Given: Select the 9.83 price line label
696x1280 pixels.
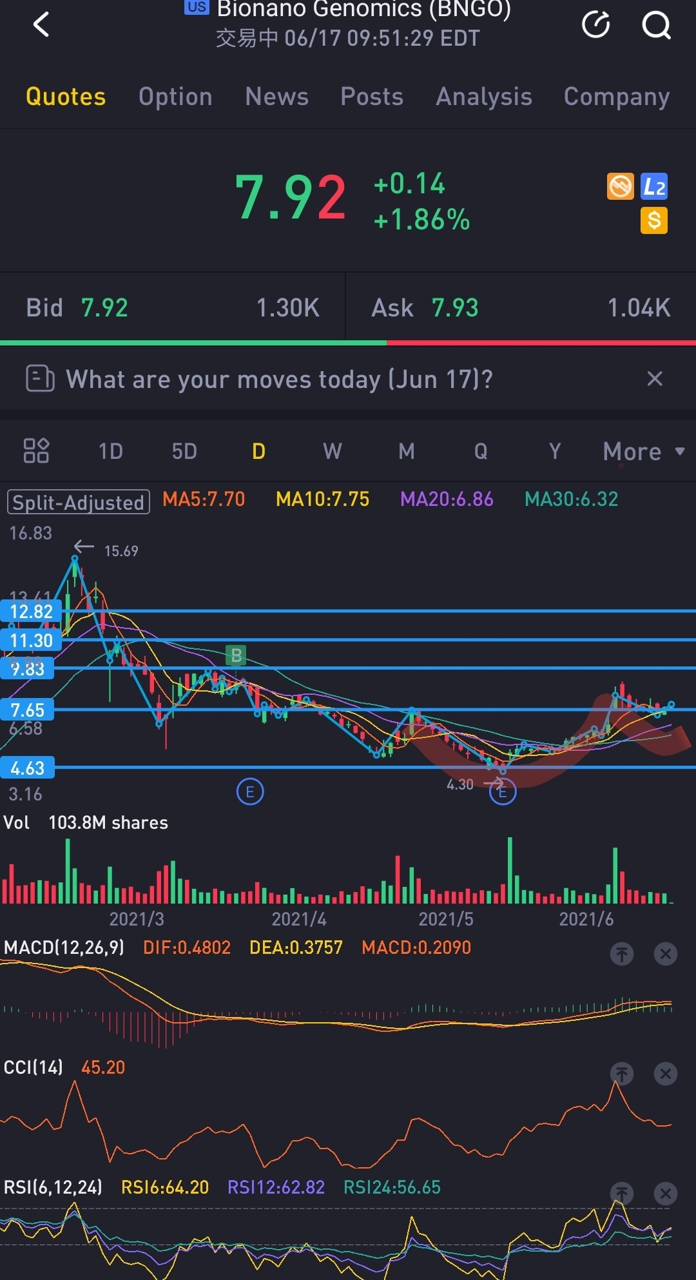Looking at the screenshot, I should pos(27,669).
